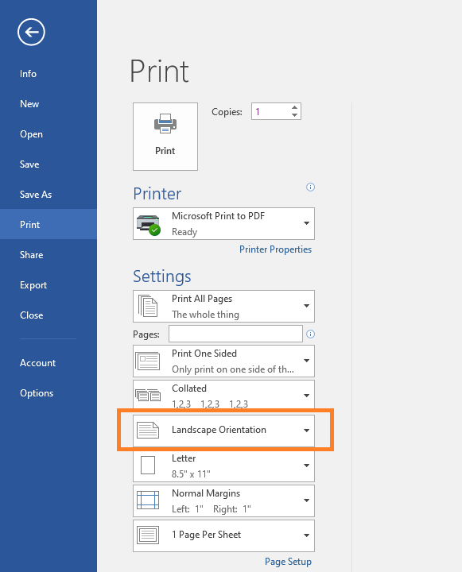Open the Microsoft Print to PDF dropdown
Viewport: 462px width, 572px height.
pyautogui.click(x=223, y=223)
